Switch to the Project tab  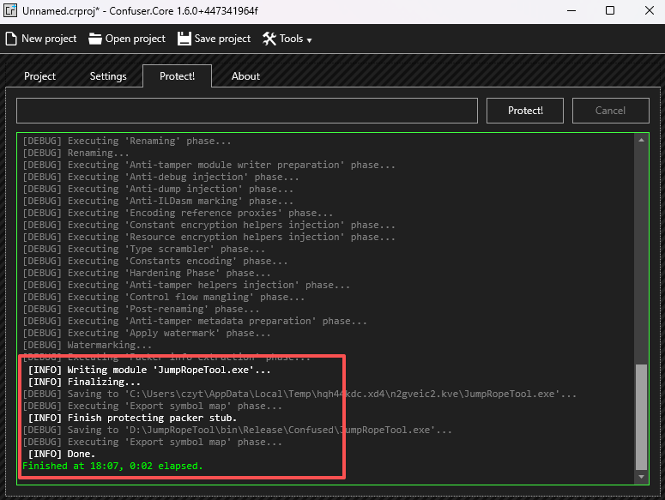point(39,76)
